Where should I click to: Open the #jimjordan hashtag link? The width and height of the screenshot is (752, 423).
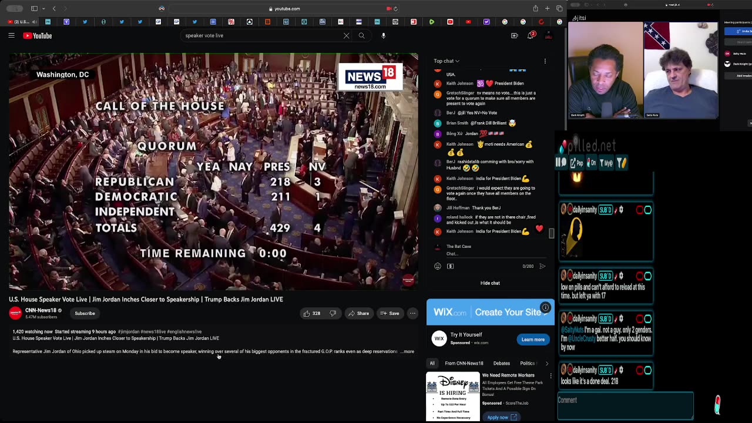129,331
